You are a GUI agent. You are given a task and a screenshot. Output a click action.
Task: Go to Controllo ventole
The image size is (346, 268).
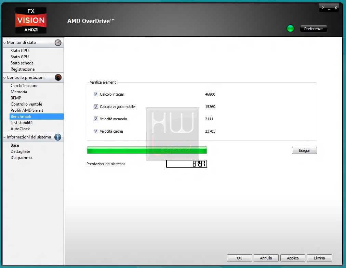[26, 104]
